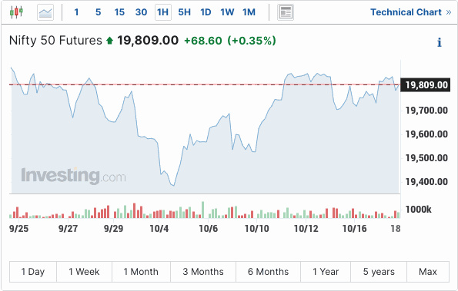Screen dimensions: 458x291
Task: Click the tallest green volume bar
Action: [202, 210]
